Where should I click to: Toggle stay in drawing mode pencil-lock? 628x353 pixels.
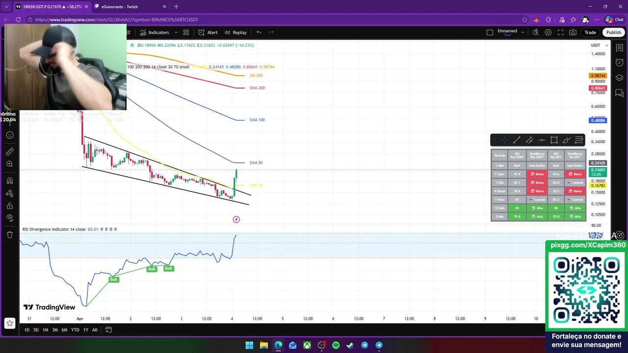point(9,193)
